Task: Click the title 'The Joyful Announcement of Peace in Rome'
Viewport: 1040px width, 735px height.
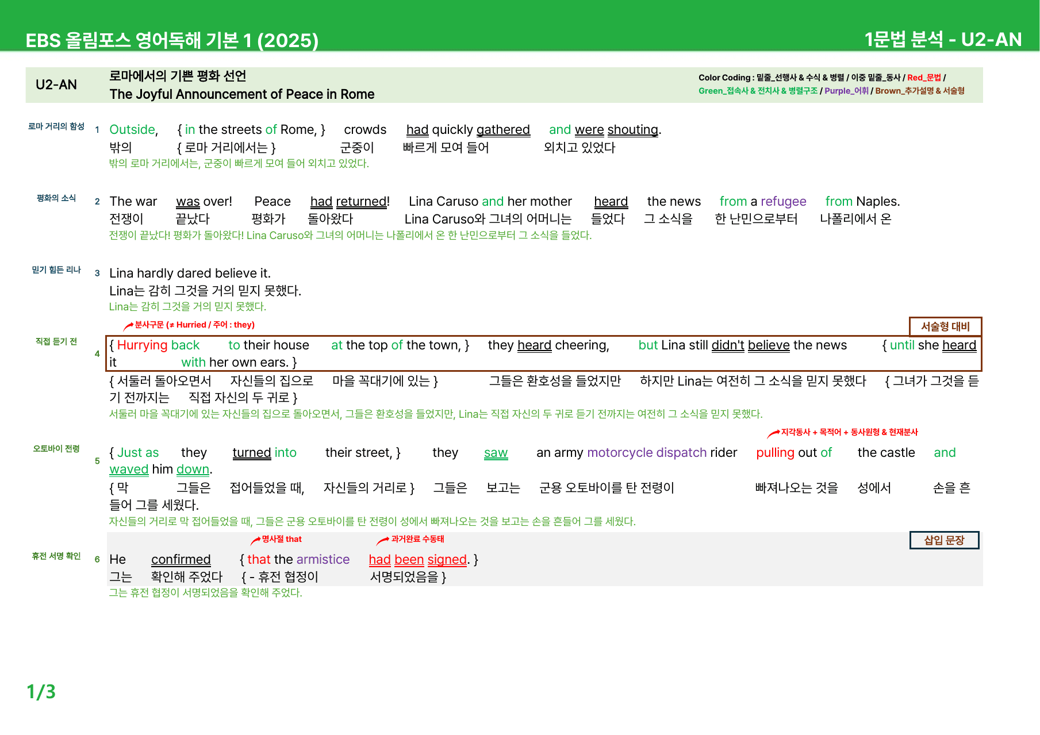Action: pyautogui.click(x=242, y=94)
